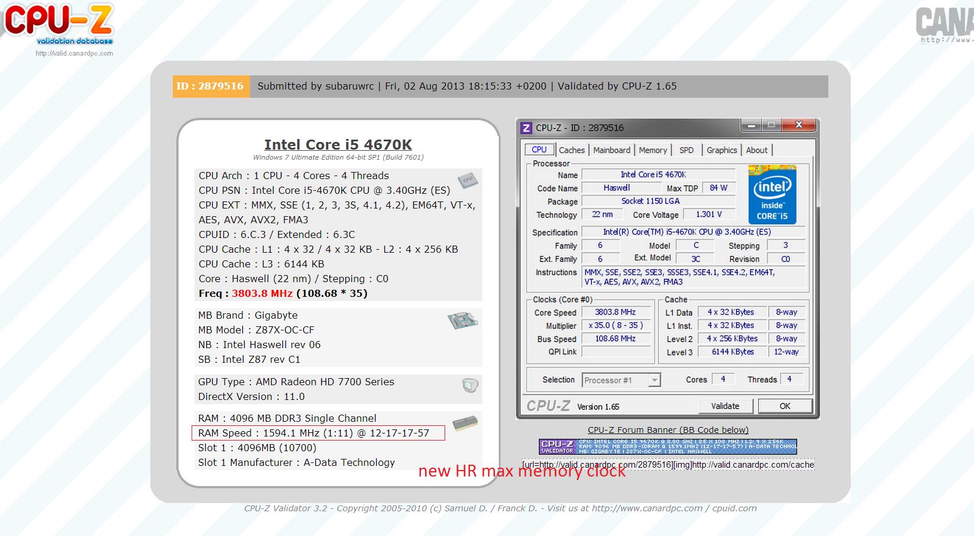Click the OK button
974x536 pixels.
tap(785, 406)
